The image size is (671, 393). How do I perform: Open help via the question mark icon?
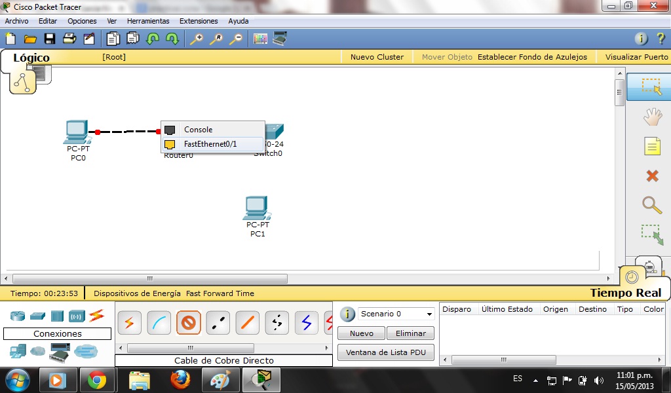(x=661, y=39)
